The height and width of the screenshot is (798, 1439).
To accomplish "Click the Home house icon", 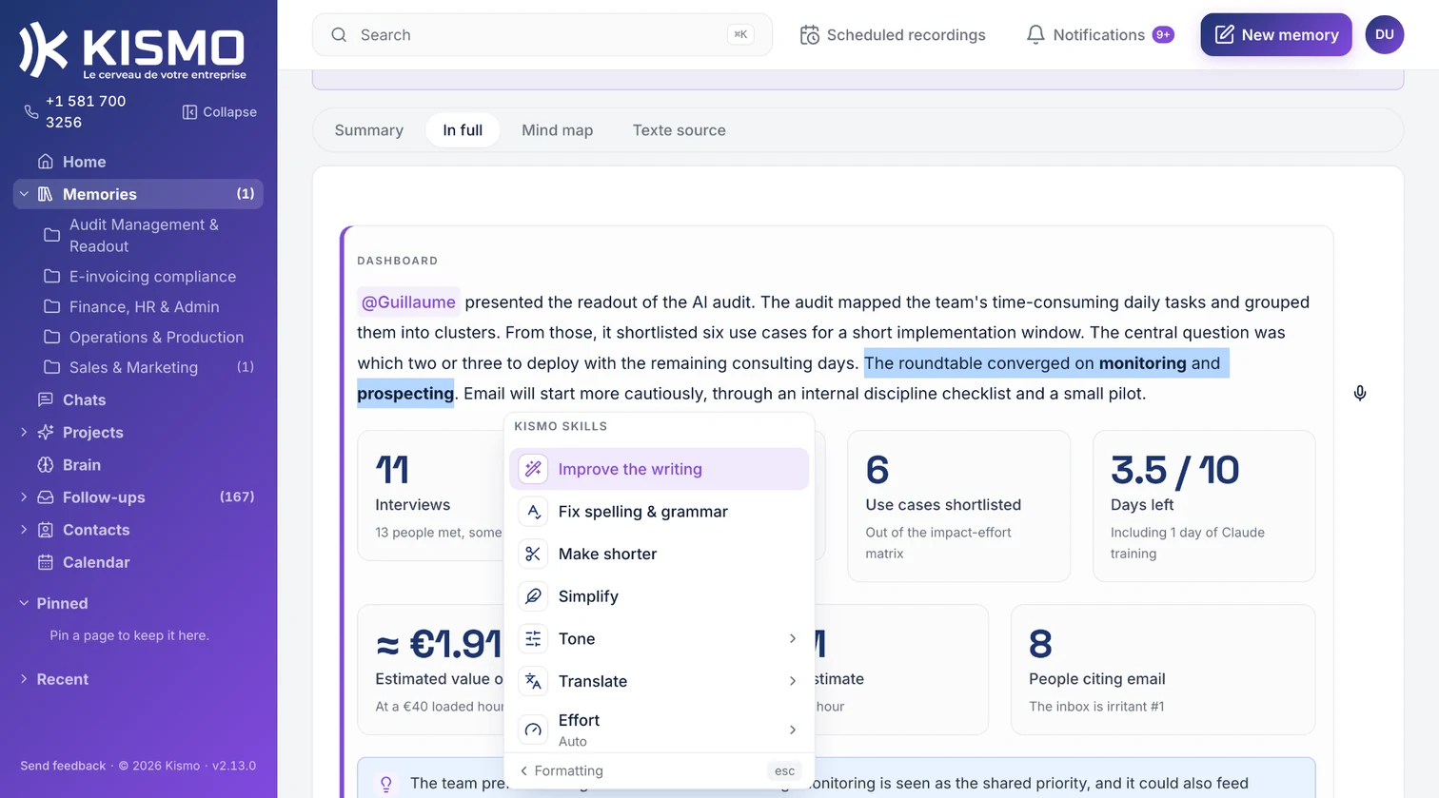I will coord(45,162).
